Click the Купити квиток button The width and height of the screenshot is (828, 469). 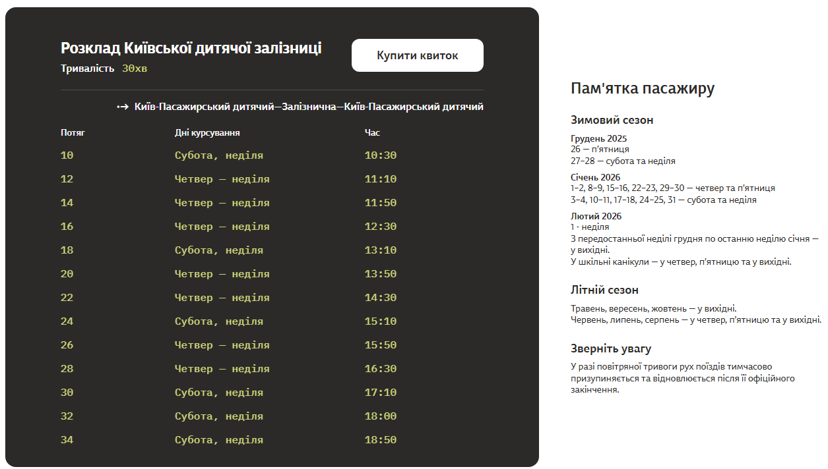[417, 55]
